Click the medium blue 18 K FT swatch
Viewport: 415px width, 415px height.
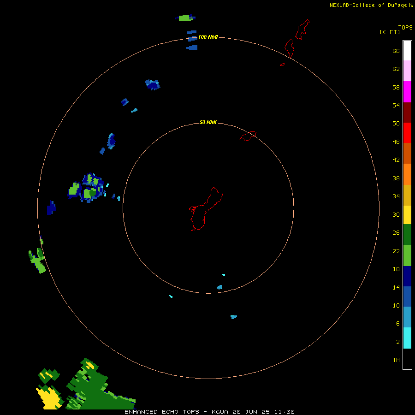pyautogui.click(x=407, y=296)
